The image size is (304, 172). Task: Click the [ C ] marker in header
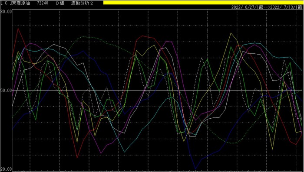pos(6,3)
